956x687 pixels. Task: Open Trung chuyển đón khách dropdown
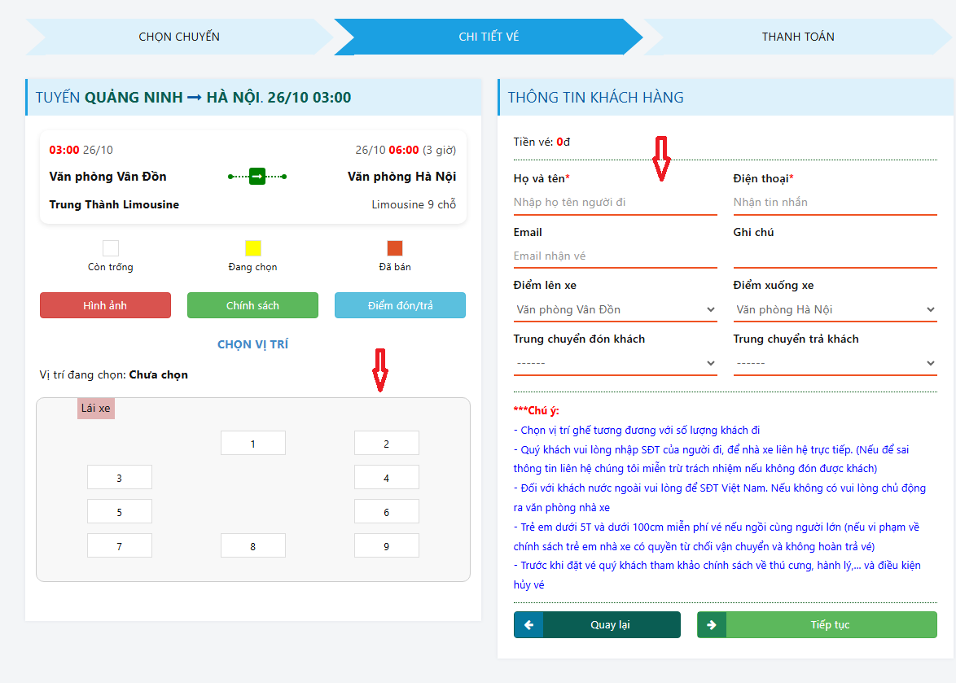coord(615,363)
